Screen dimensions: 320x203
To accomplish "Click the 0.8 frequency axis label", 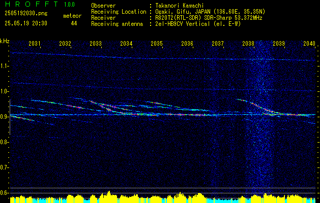I will click(x=4, y=142).
